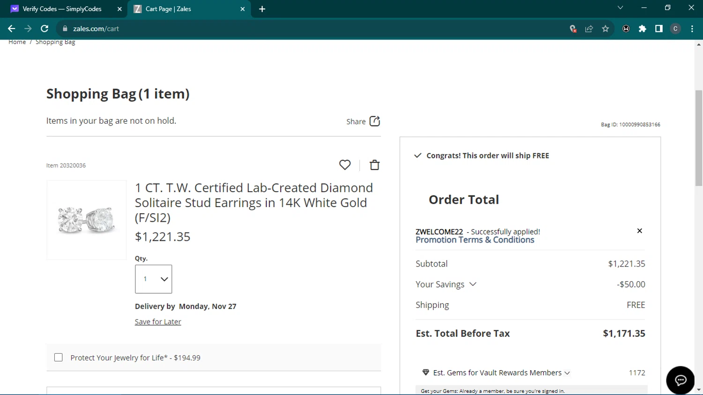Click the Shopping Bag breadcrumb text
Viewport: 703px width, 395px height.
point(55,42)
